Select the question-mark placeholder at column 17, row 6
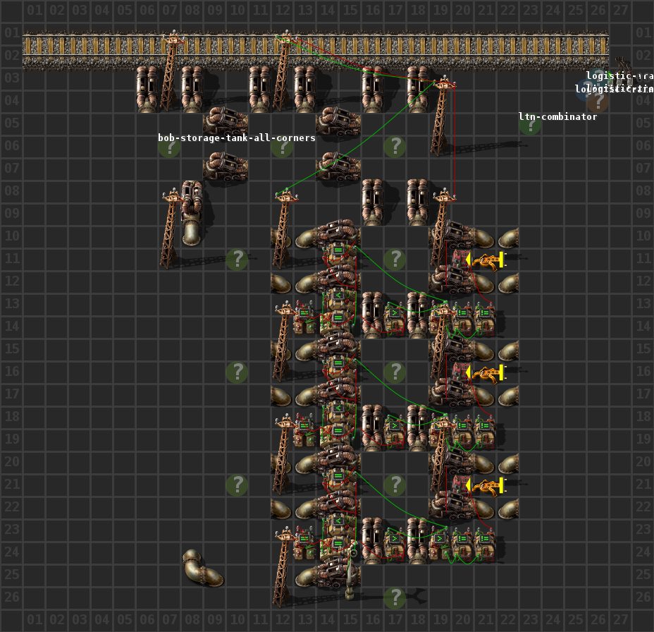654x632 pixels. pos(395,146)
